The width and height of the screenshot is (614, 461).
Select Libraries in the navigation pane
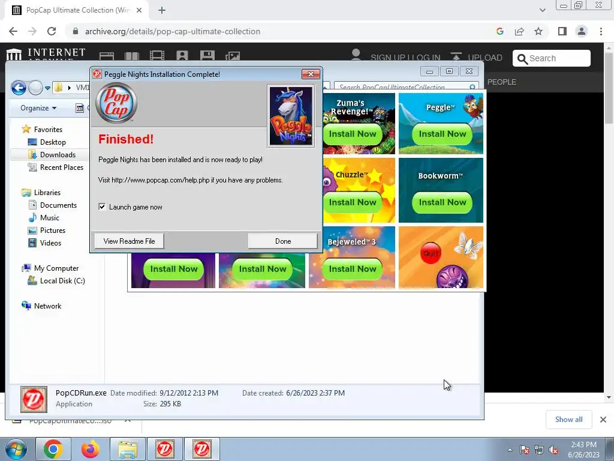click(47, 193)
